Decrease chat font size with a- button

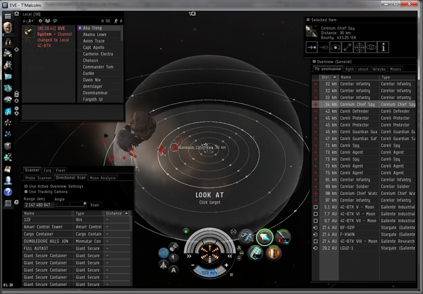click(x=25, y=21)
